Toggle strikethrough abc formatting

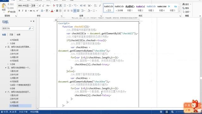(31, 11)
